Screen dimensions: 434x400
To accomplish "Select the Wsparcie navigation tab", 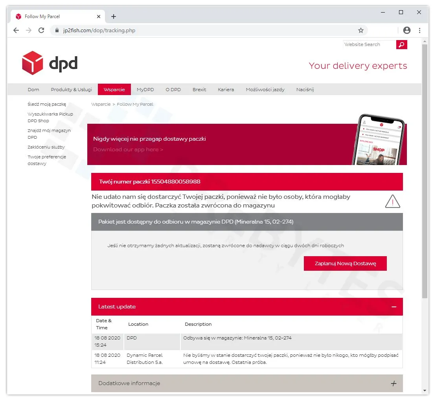I will (x=114, y=89).
